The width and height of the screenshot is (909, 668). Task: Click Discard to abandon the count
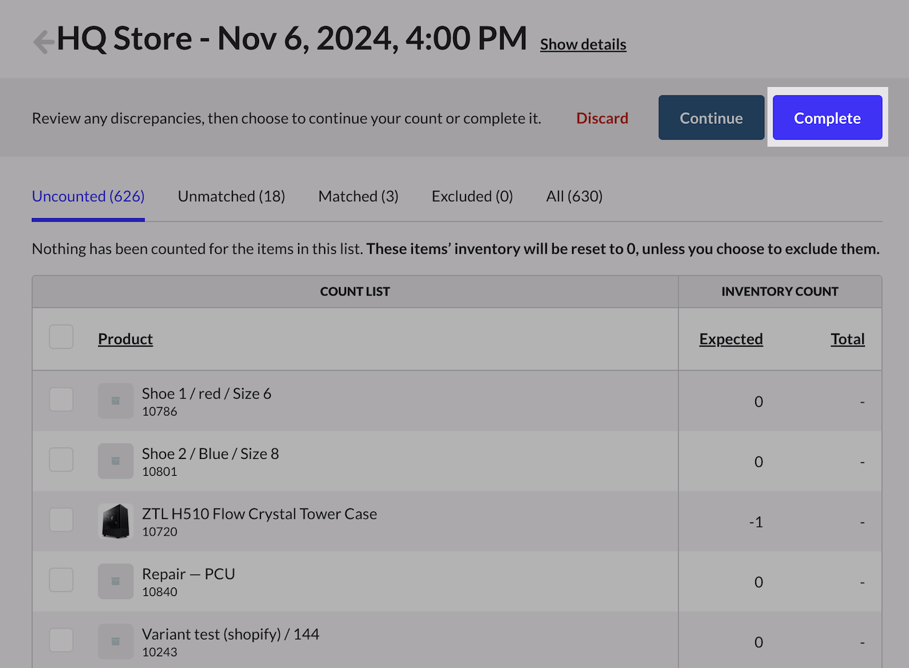(x=602, y=118)
